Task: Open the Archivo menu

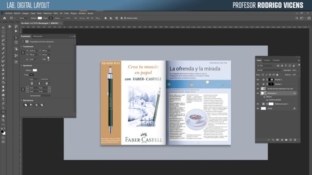Action: tap(9, 13)
